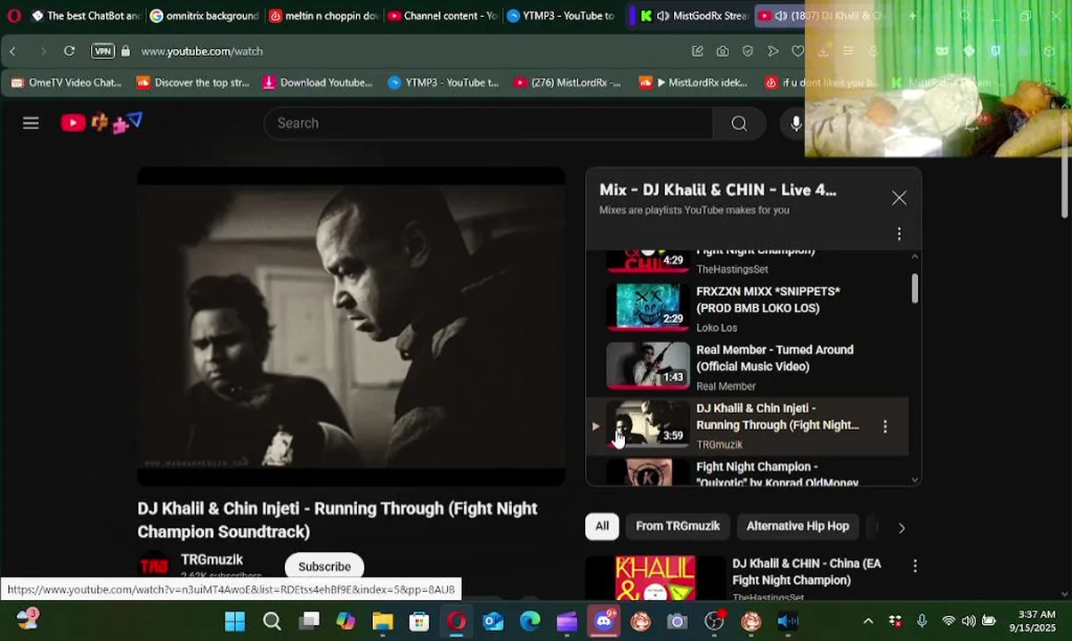Image resolution: width=1072 pixels, height=641 pixels.
Task: Select the From TRGmuzik filter chip
Action: [x=678, y=526]
